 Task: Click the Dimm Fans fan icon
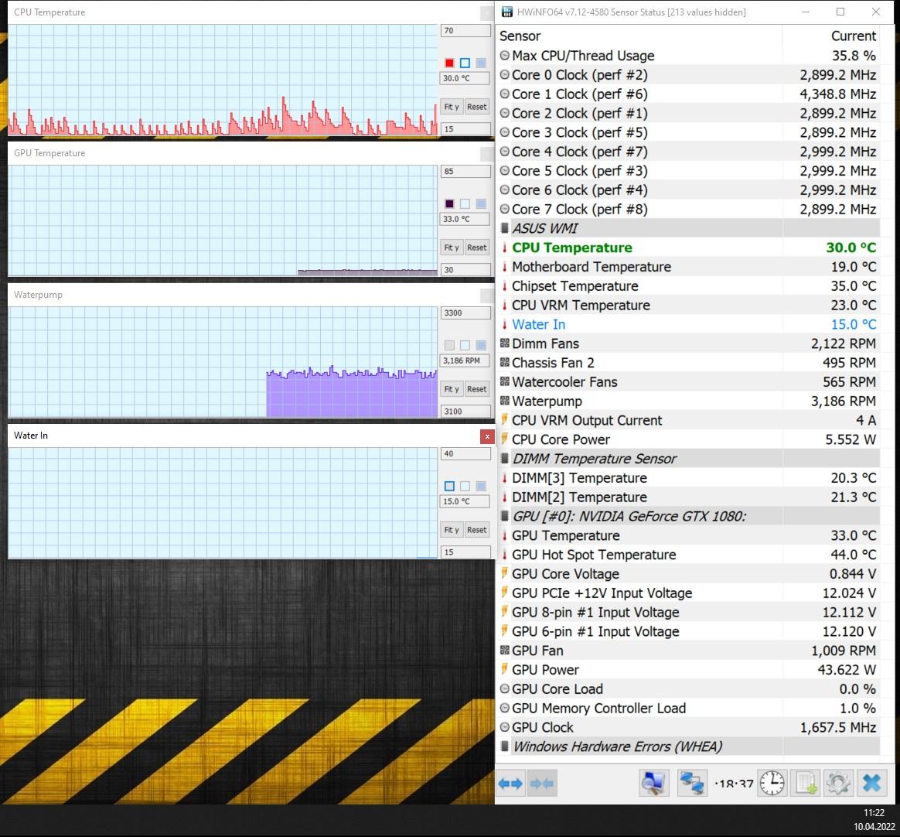coord(505,343)
